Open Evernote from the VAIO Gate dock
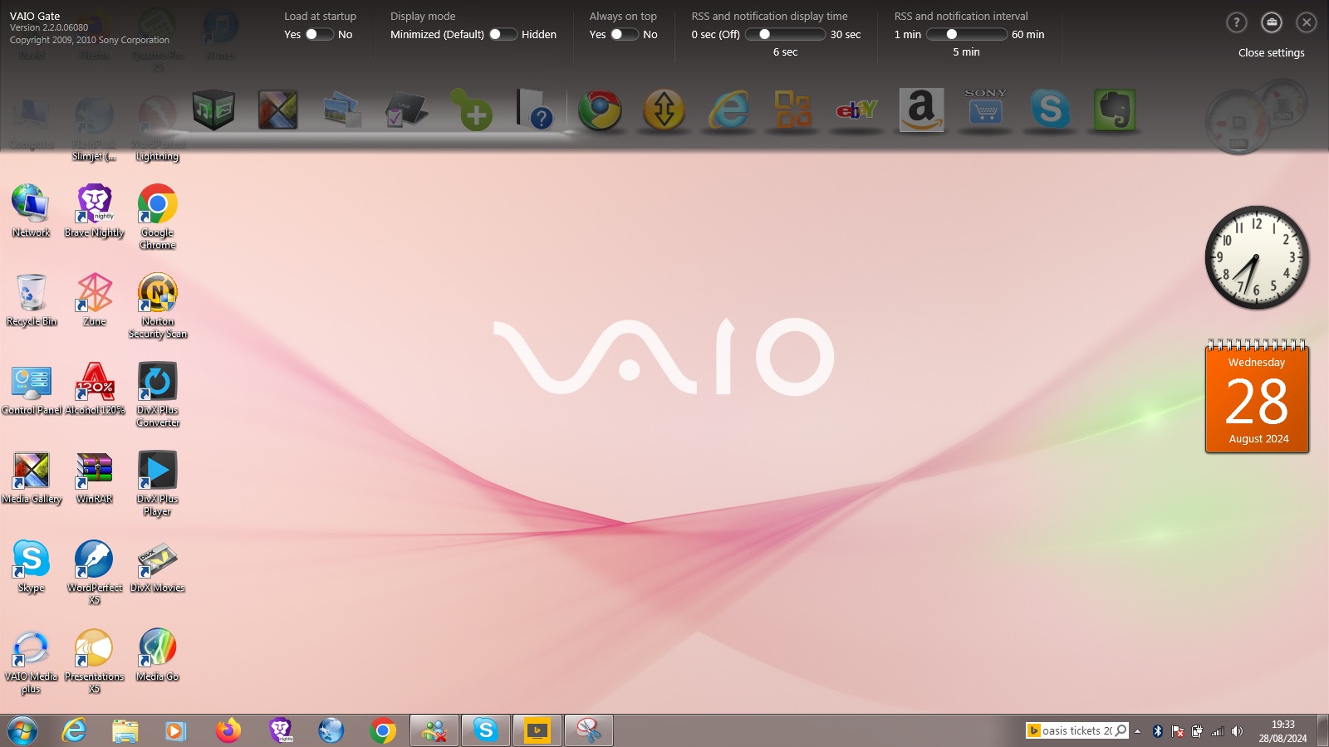 click(x=1114, y=110)
